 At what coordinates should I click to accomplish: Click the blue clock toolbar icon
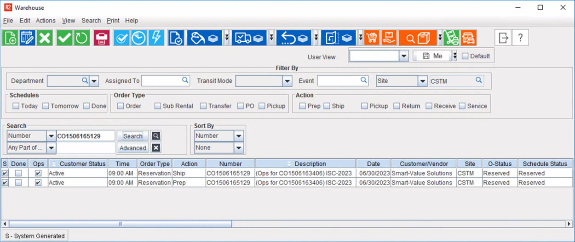[x=139, y=38]
